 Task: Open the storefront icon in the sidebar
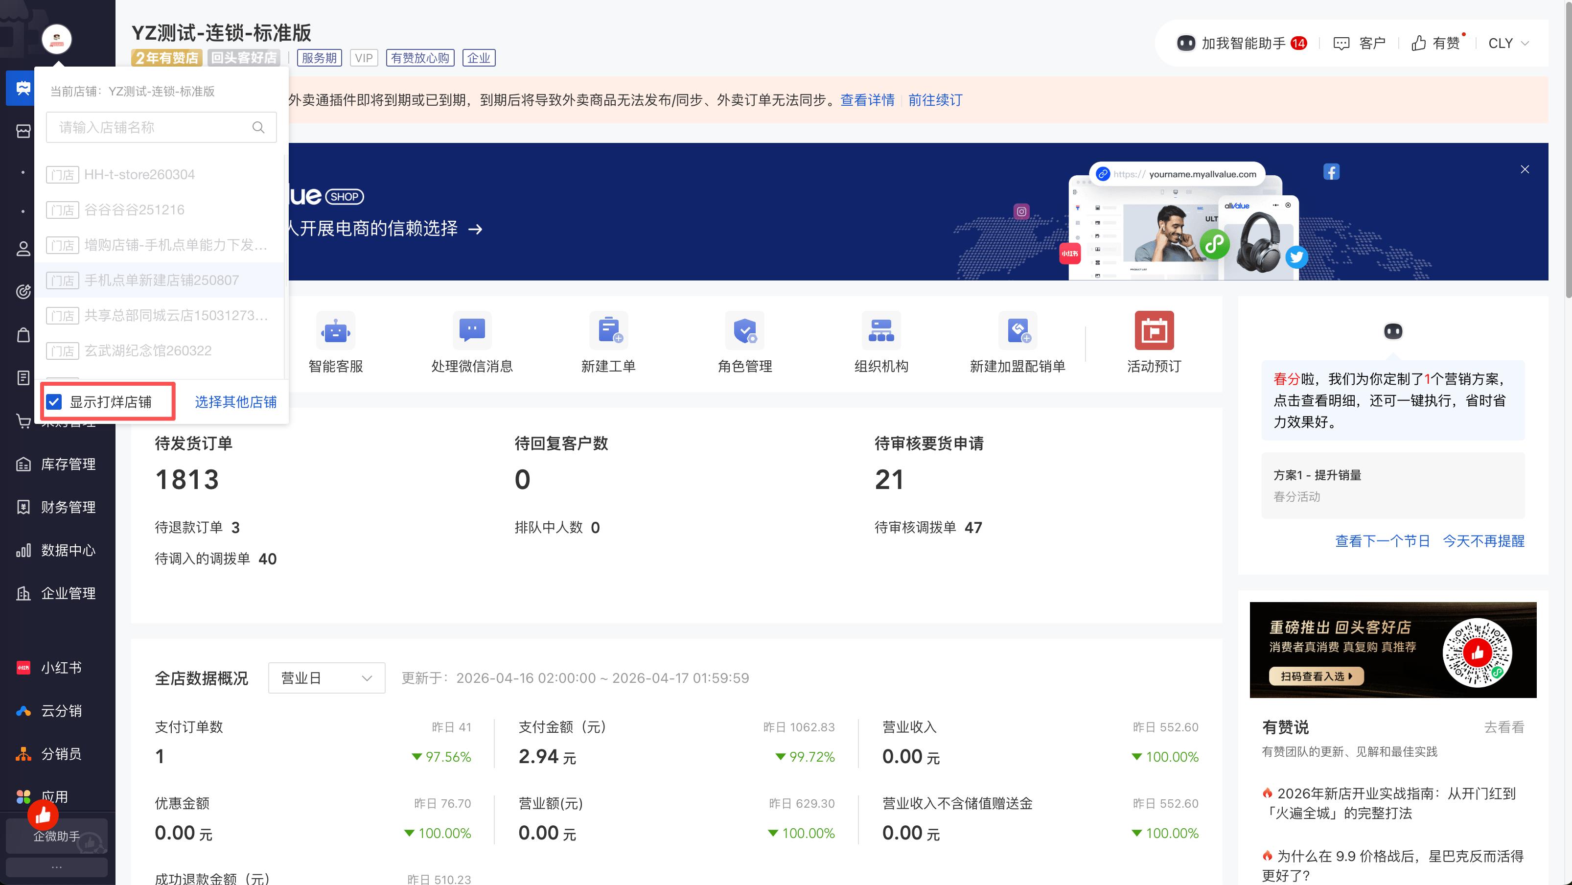click(x=23, y=131)
